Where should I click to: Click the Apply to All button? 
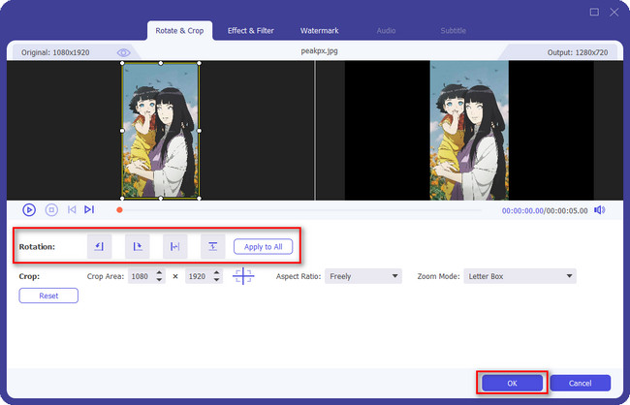264,247
